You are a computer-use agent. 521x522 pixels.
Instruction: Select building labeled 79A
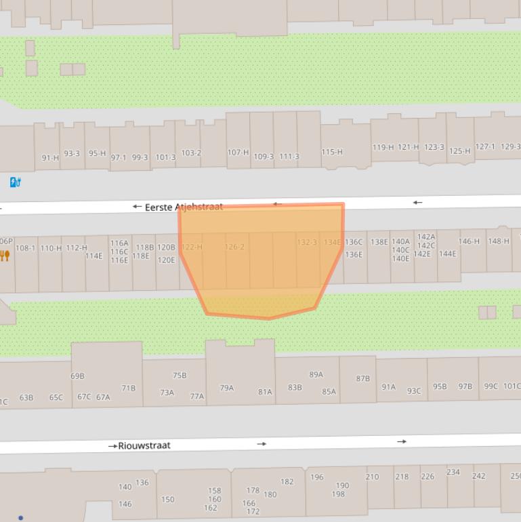point(226,388)
